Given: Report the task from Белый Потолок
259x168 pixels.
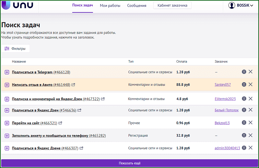Looking at the screenshot, I should click(x=244, y=110).
